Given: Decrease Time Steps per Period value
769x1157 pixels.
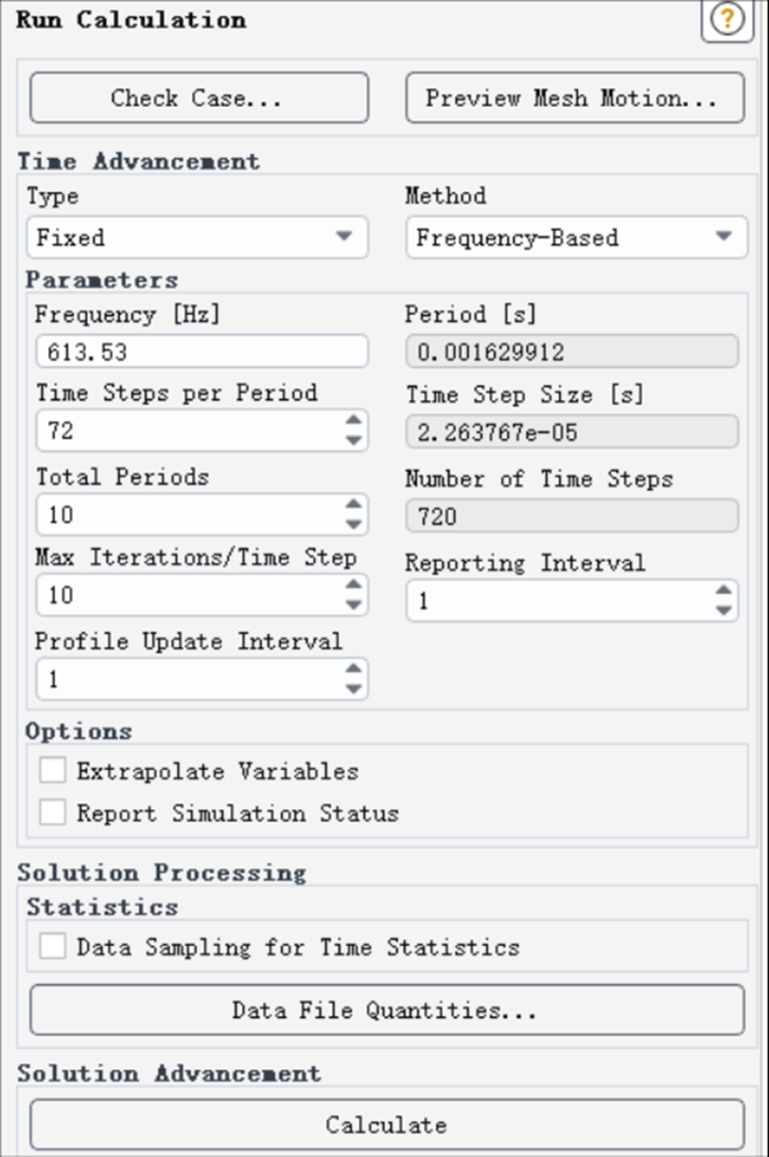Looking at the screenshot, I should click(353, 441).
